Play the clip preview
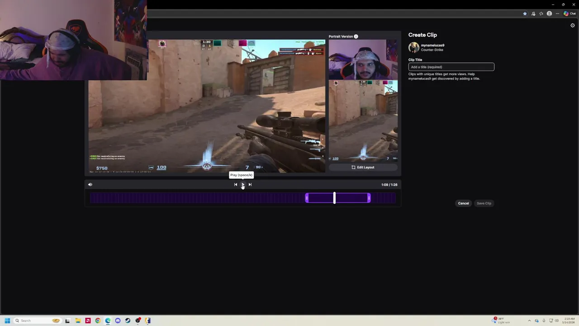The image size is (579, 326). (242, 185)
